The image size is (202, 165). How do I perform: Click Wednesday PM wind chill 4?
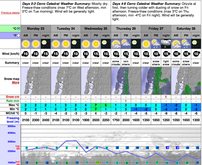click(x=96, y=114)
